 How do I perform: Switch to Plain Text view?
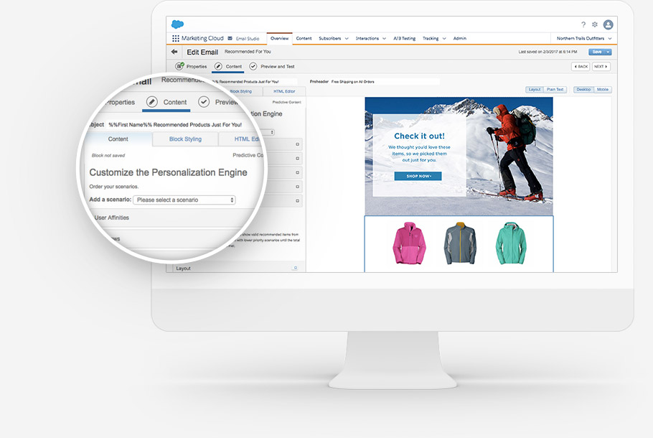pyautogui.click(x=555, y=90)
